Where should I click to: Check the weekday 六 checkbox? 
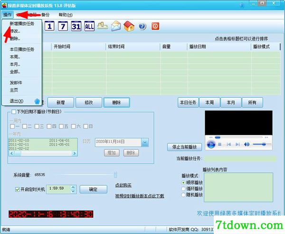click(74, 126)
